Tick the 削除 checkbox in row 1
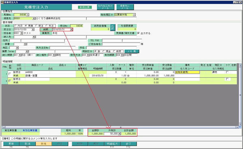 click(x=10, y=74)
